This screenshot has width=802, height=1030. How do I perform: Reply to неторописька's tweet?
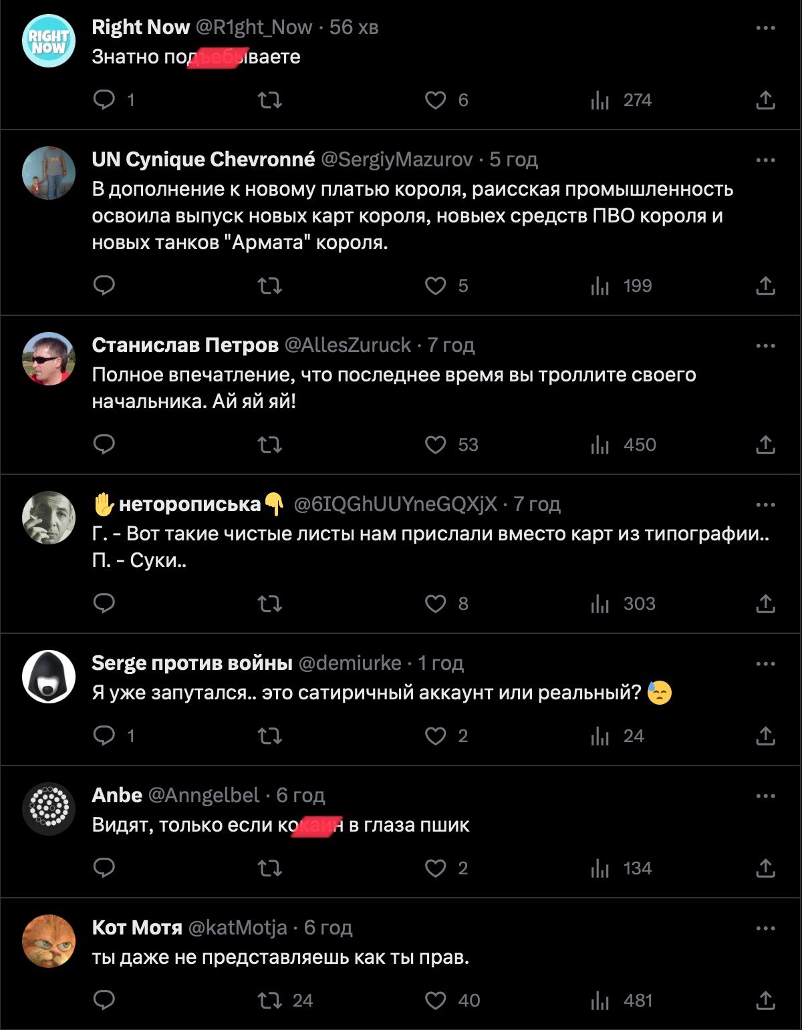tap(104, 604)
